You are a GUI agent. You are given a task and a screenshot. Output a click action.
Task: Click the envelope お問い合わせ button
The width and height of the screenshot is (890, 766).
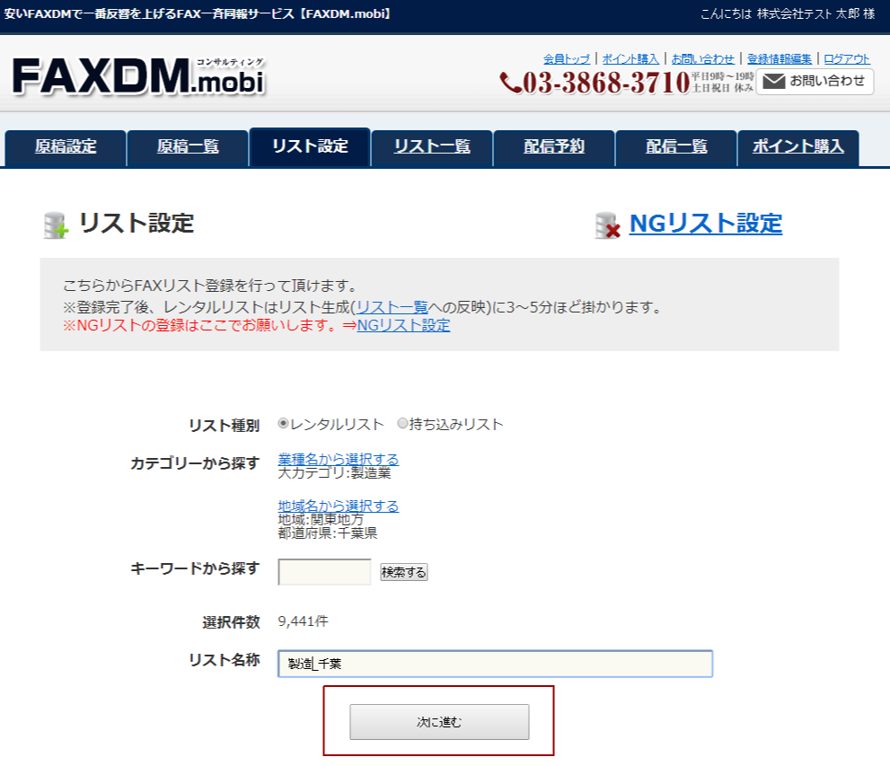[x=815, y=82]
